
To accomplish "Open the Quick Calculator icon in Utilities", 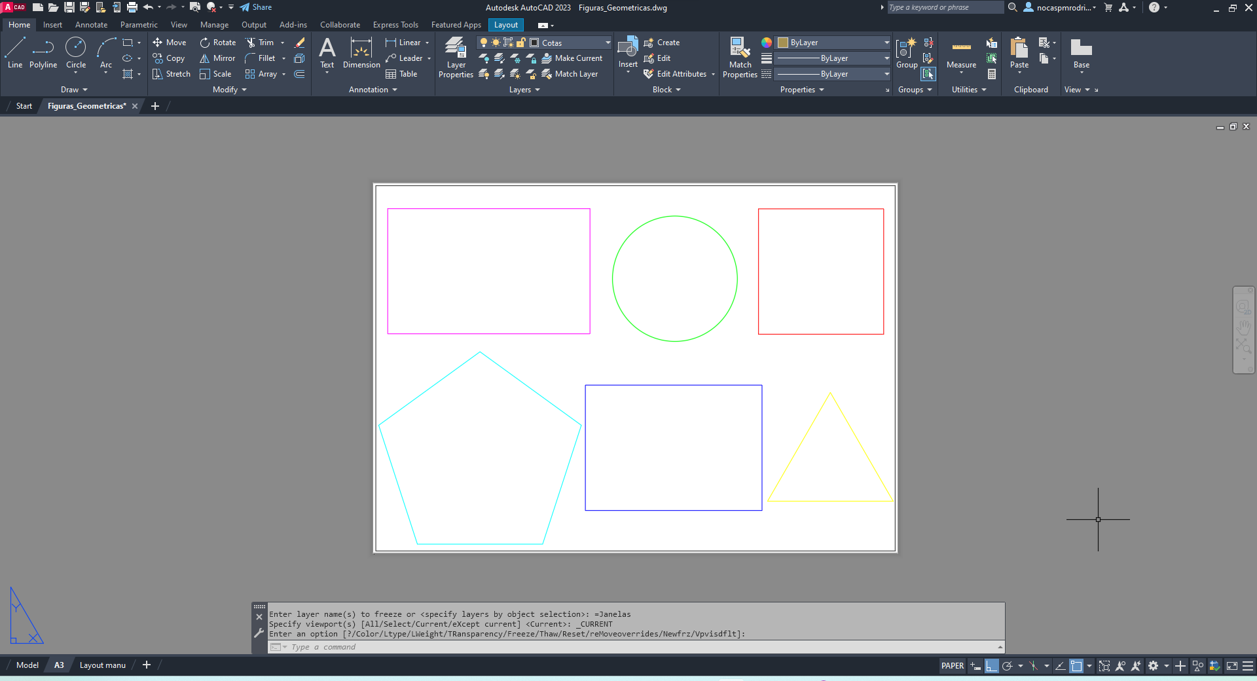I will point(992,74).
